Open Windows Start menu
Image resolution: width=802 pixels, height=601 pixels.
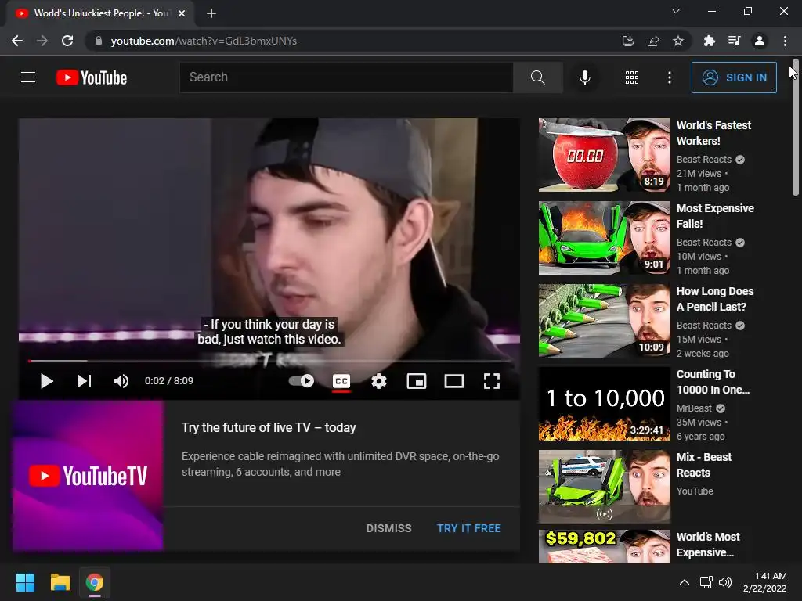tap(25, 582)
